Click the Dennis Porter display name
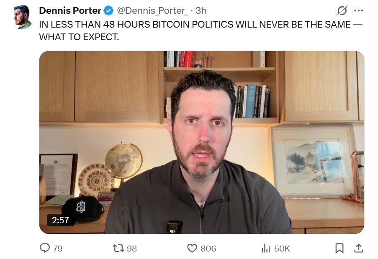The width and height of the screenshot is (378, 259). [x=70, y=10]
